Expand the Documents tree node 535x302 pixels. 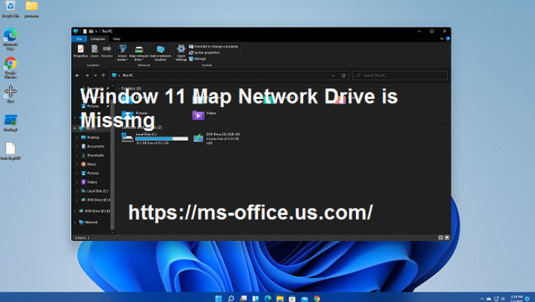click(x=77, y=146)
